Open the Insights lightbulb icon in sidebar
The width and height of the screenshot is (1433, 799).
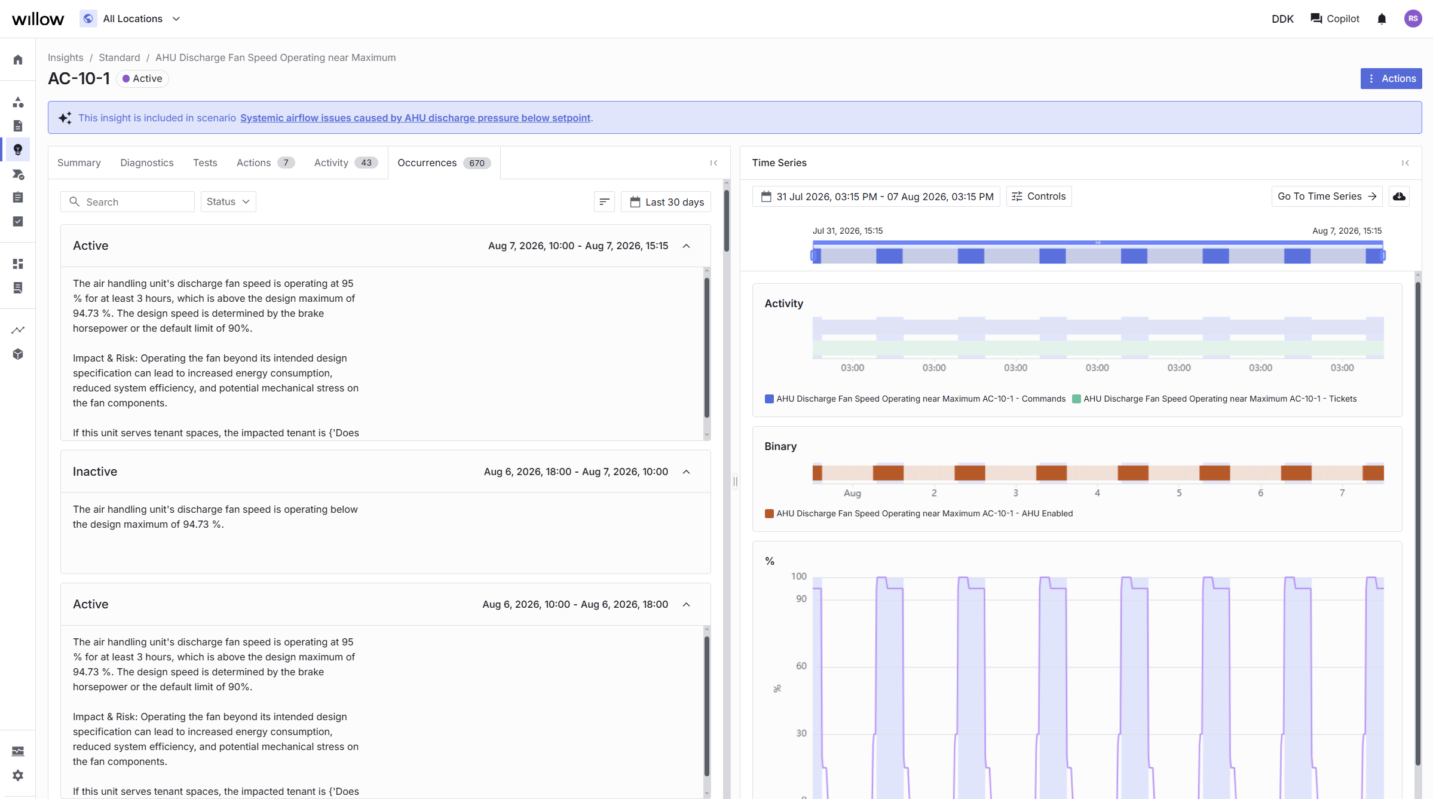click(18, 149)
